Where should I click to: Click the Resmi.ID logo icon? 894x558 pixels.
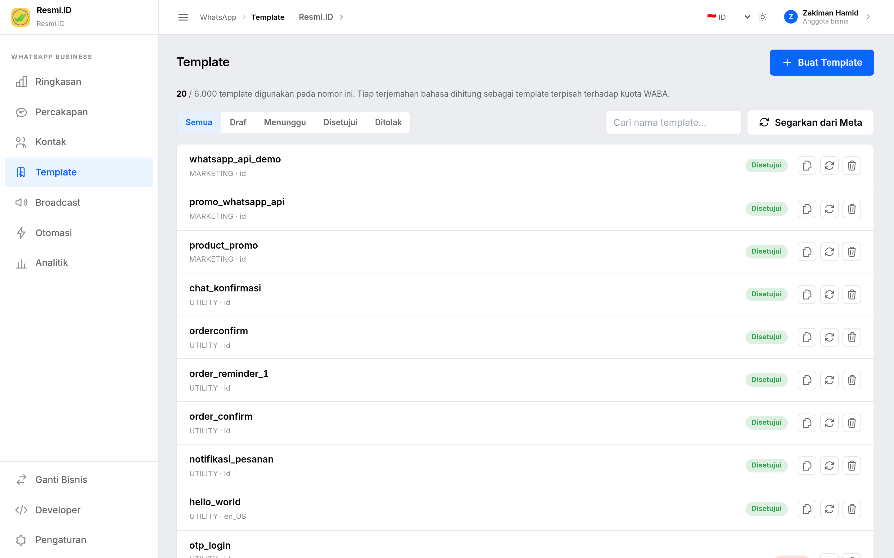(20, 17)
